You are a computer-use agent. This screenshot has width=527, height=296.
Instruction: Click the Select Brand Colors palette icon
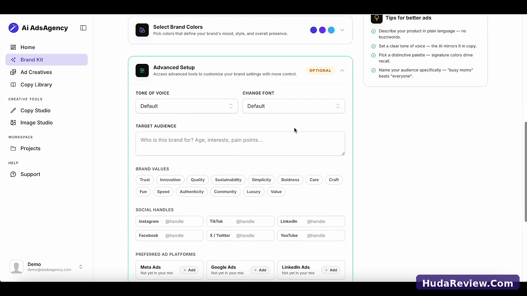coord(142,30)
